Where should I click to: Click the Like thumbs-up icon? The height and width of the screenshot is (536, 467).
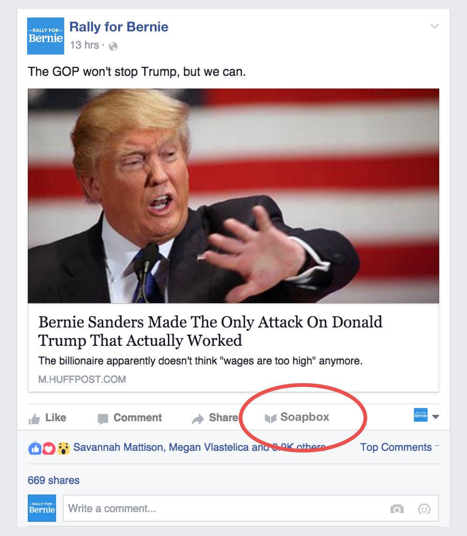(x=34, y=418)
